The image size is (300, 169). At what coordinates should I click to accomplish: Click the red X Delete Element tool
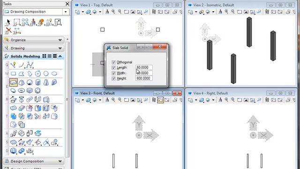[8, 31]
